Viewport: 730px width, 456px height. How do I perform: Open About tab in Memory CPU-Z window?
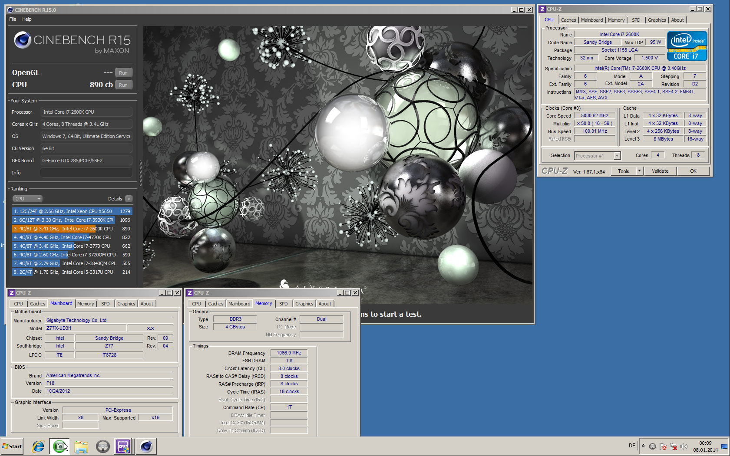click(325, 304)
